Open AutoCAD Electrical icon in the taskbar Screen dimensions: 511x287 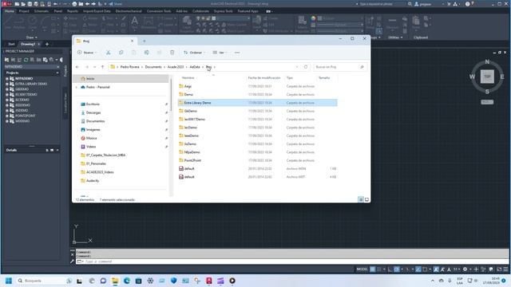209,281
